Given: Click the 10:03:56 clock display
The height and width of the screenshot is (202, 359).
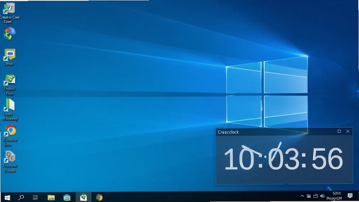Looking at the screenshot, I should 283,158.
